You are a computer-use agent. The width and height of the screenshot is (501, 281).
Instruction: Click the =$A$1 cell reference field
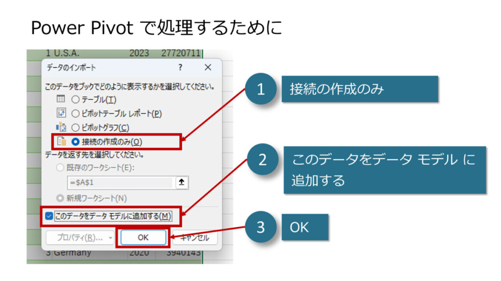click(119, 182)
